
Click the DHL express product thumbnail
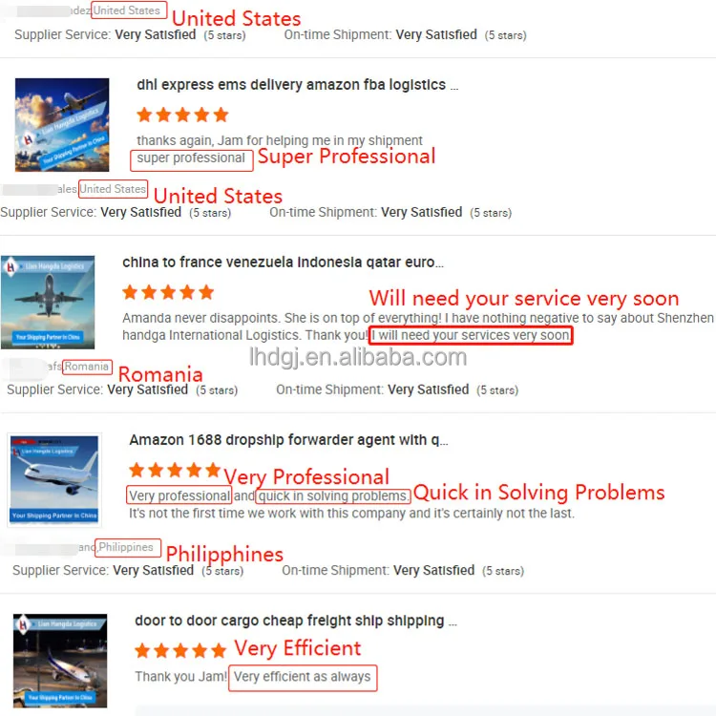[62, 124]
